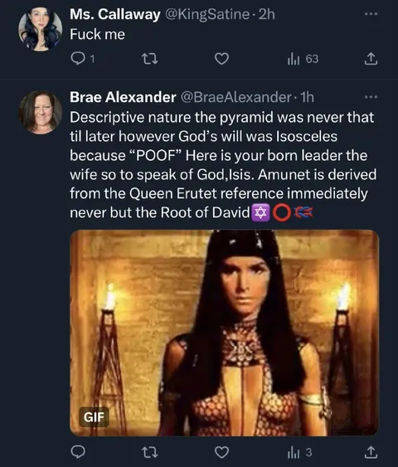This screenshot has width=398, height=467.
Task: Open more options on Brae Alexander's tweet
Action: (371, 97)
